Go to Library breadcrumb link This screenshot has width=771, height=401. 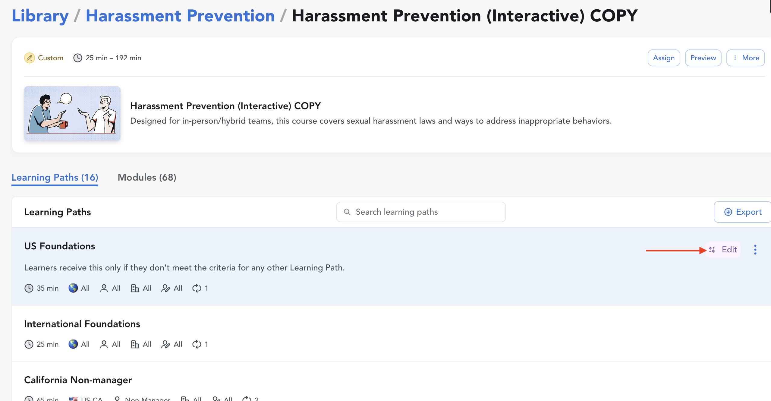(x=40, y=16)
